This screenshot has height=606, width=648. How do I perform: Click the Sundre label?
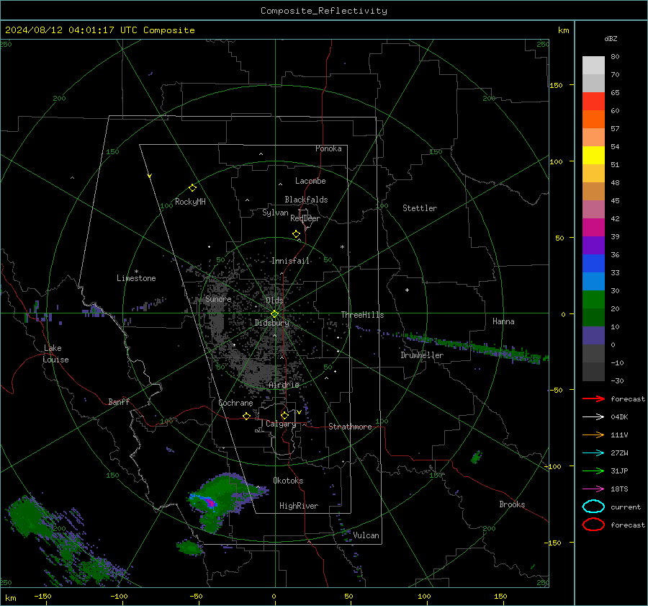[218, 299]
